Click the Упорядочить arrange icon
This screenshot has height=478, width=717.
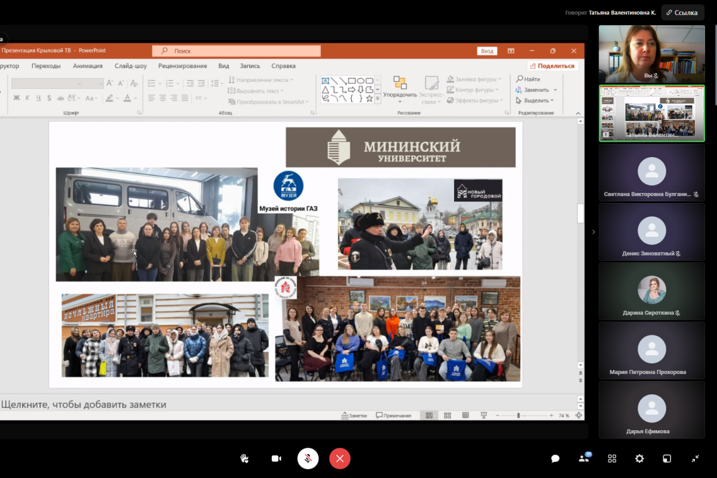tap(400, 82)
